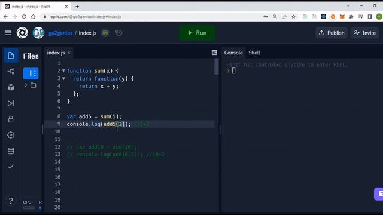Screen dimensions: 383x215
Task: Open the Debugger sidebar icon
Action: point(11,103)
